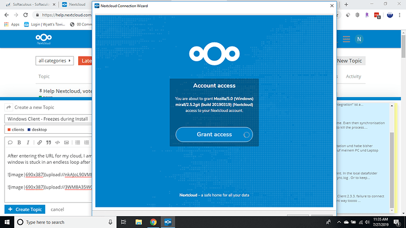
Task: Insert a hyperlink with the link icon
Action: click(x=39, y=143)
